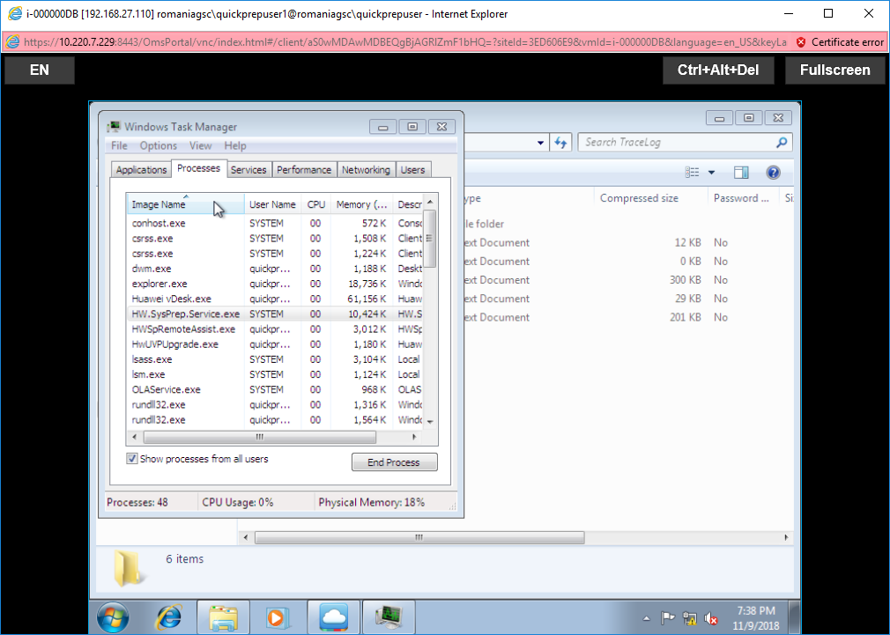
Task: Select lsass.exe process row
Action: coord(275,359)
